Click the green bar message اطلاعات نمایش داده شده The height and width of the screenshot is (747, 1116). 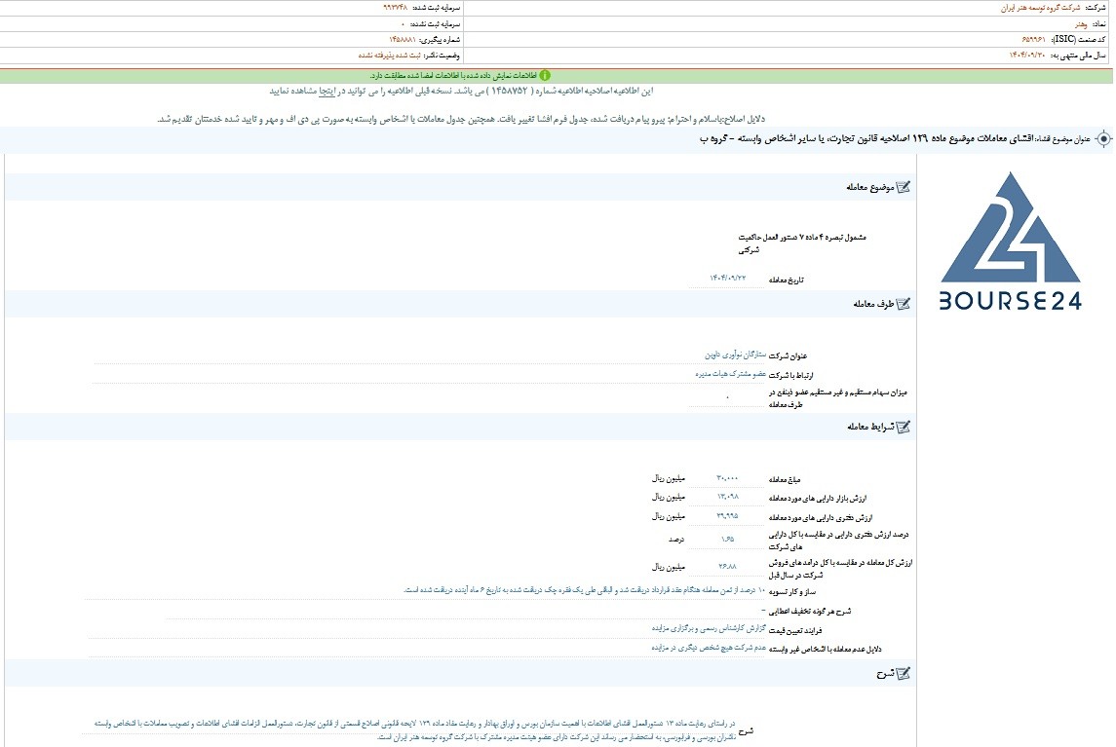pos(453,75)
